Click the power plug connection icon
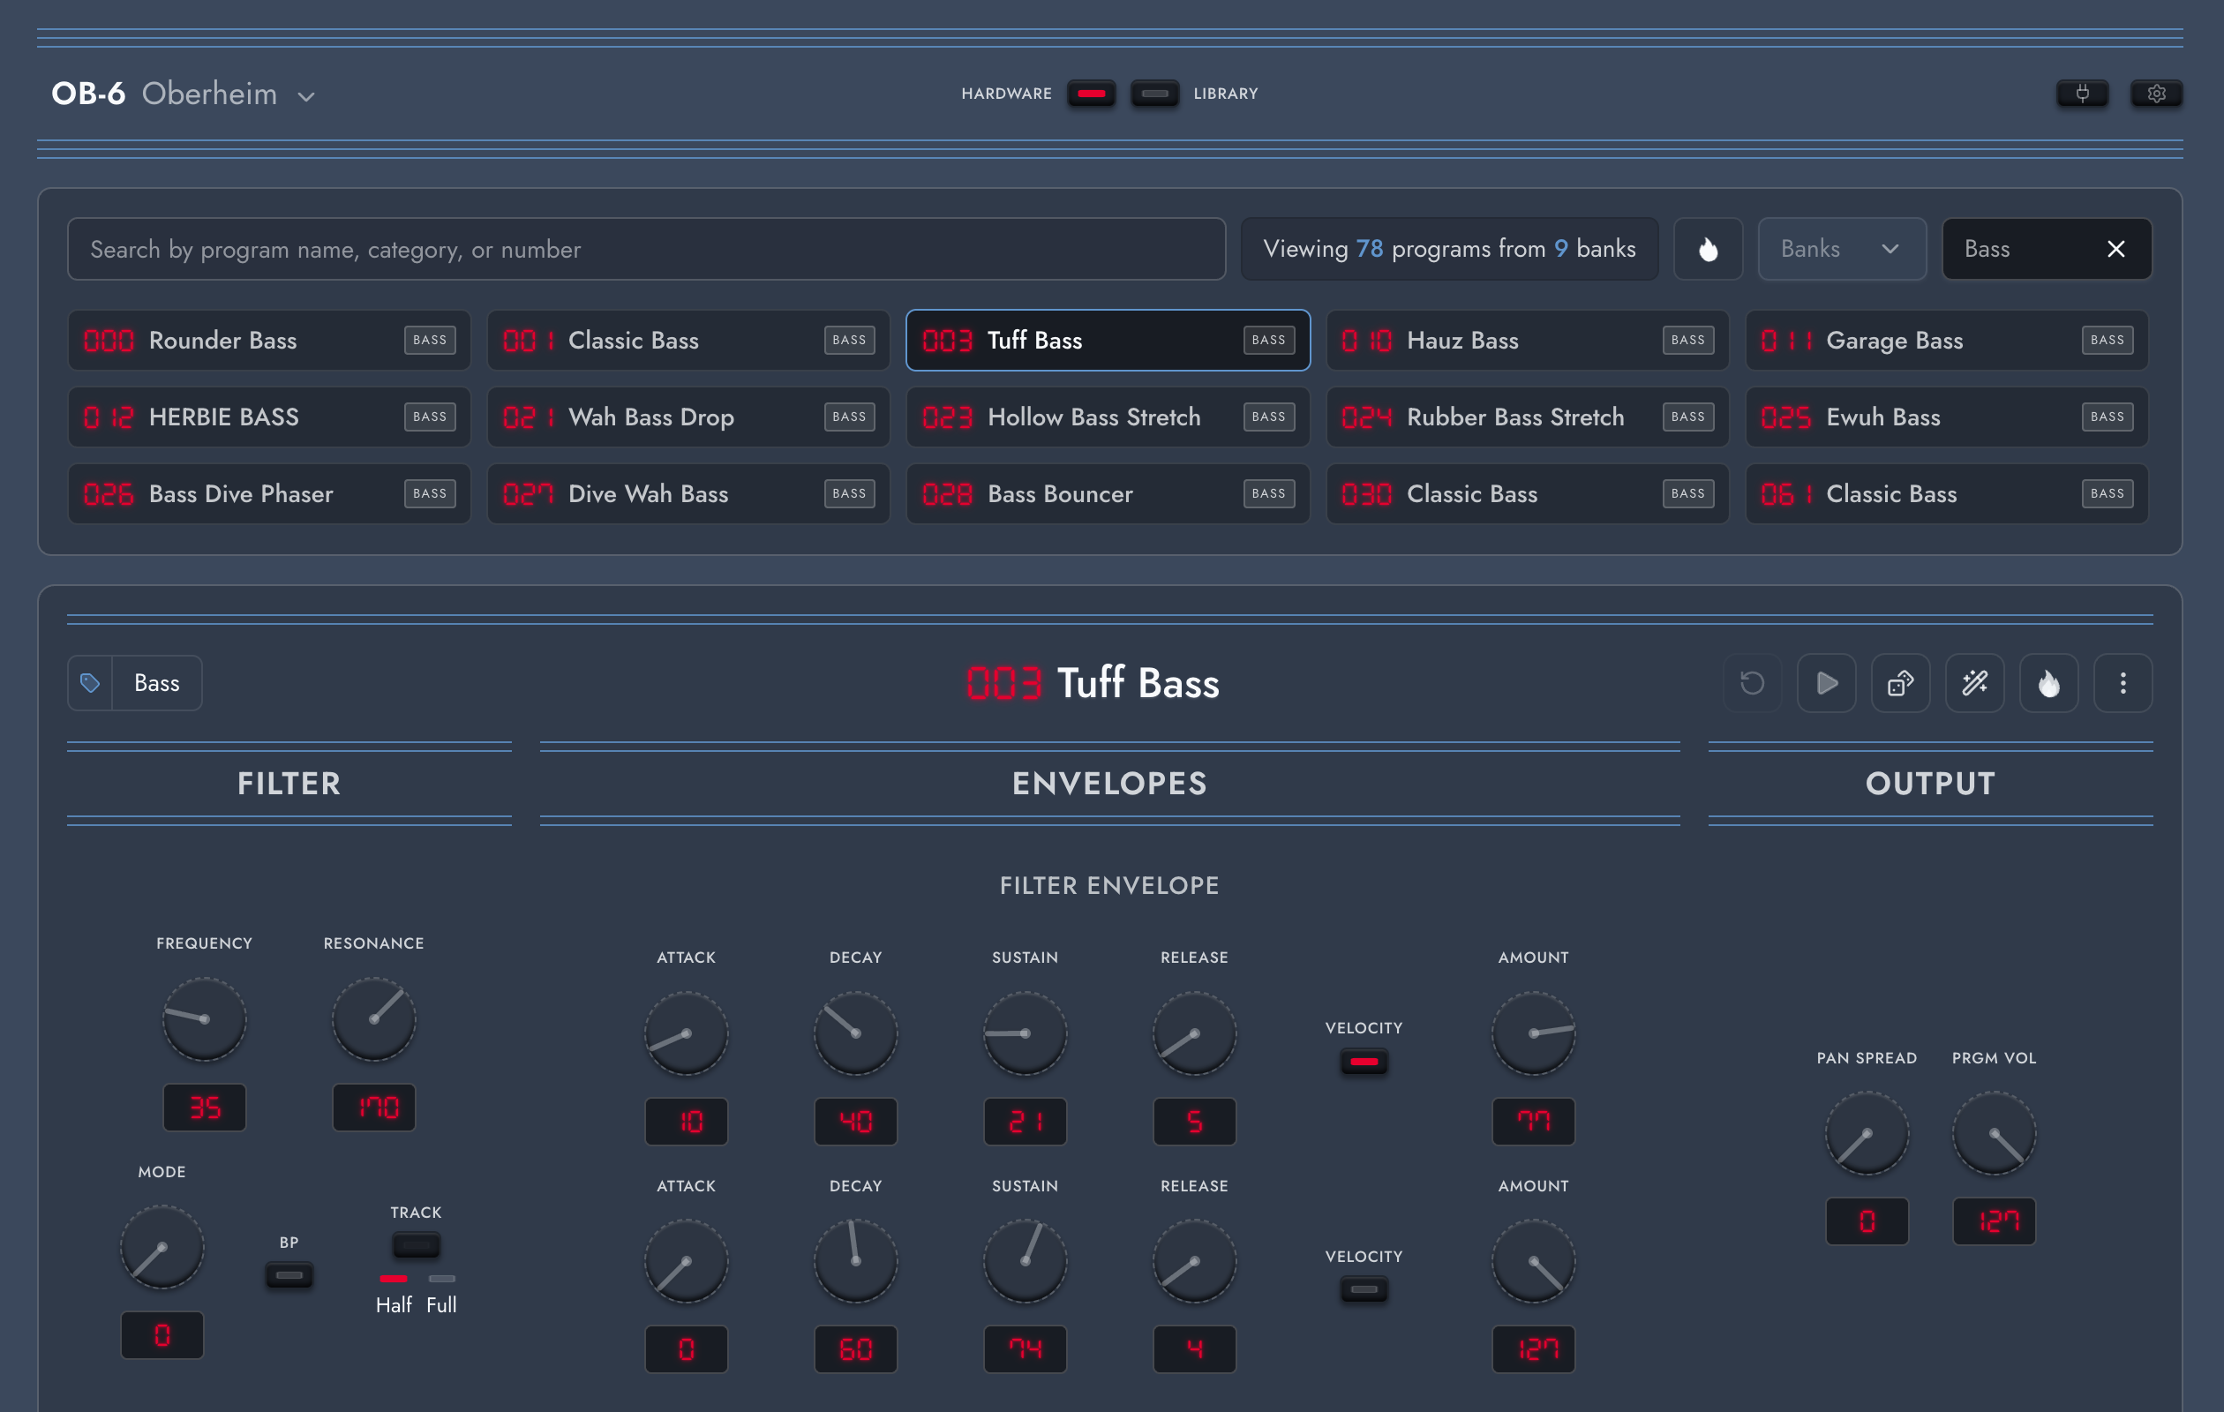The width and height of the screenshot is (2224, 1412). (2082, 94)
